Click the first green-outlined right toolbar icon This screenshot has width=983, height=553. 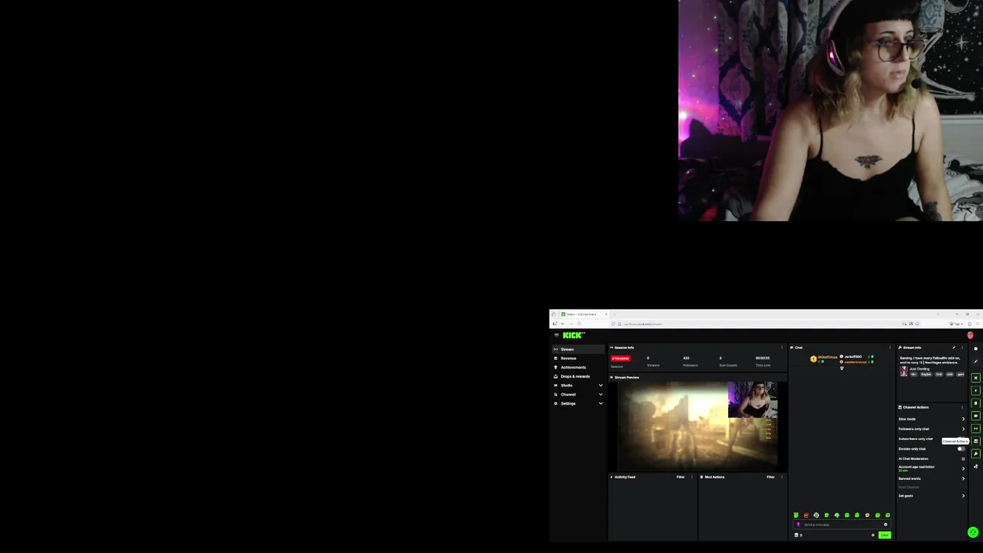click(976, 378)
